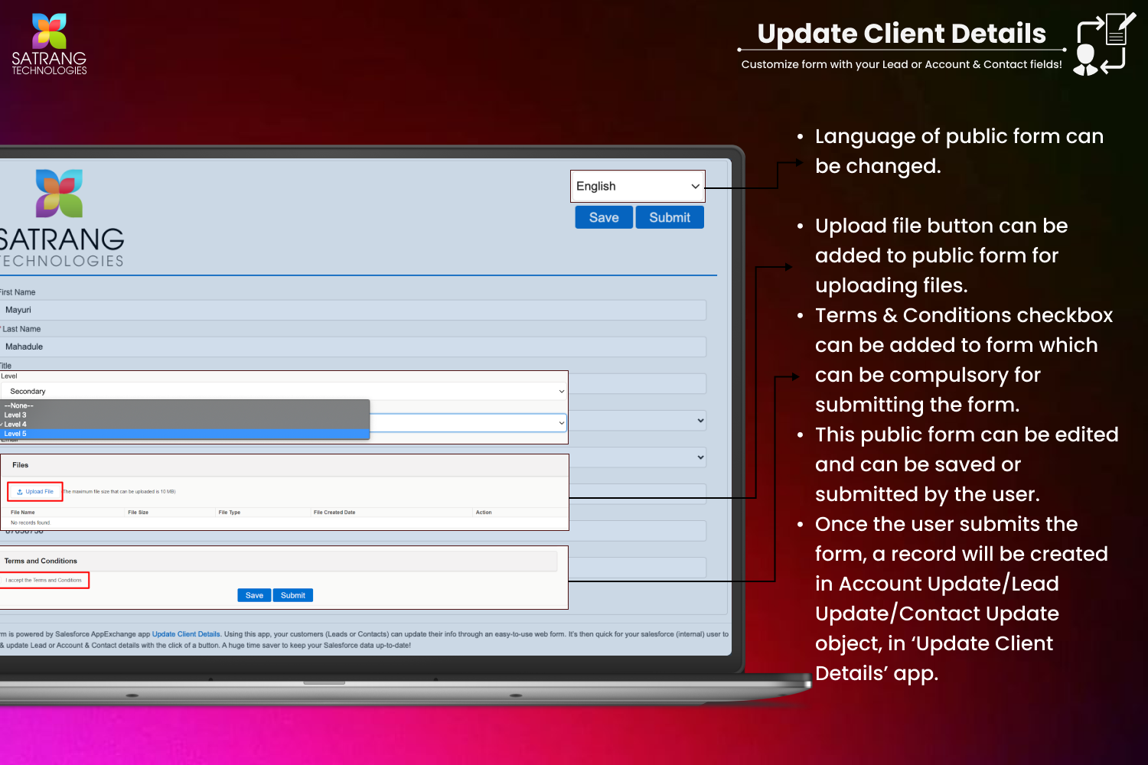Open the Update Client Details link in the footer
The height and width of the screenshot is (765, 1148).
pos(186,634)
